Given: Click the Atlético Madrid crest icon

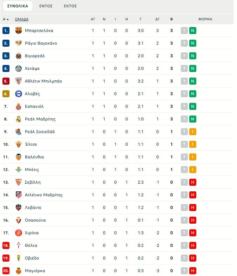Looking at the screenshot, I should (19, 195).
